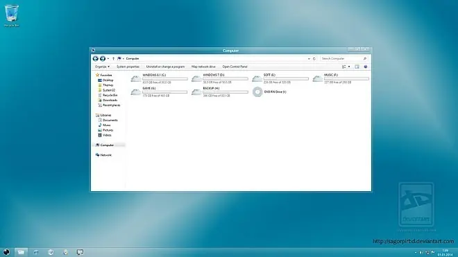Open the fourth pinned taskbar app
458x257 pixels.
(x=51, y=252)
